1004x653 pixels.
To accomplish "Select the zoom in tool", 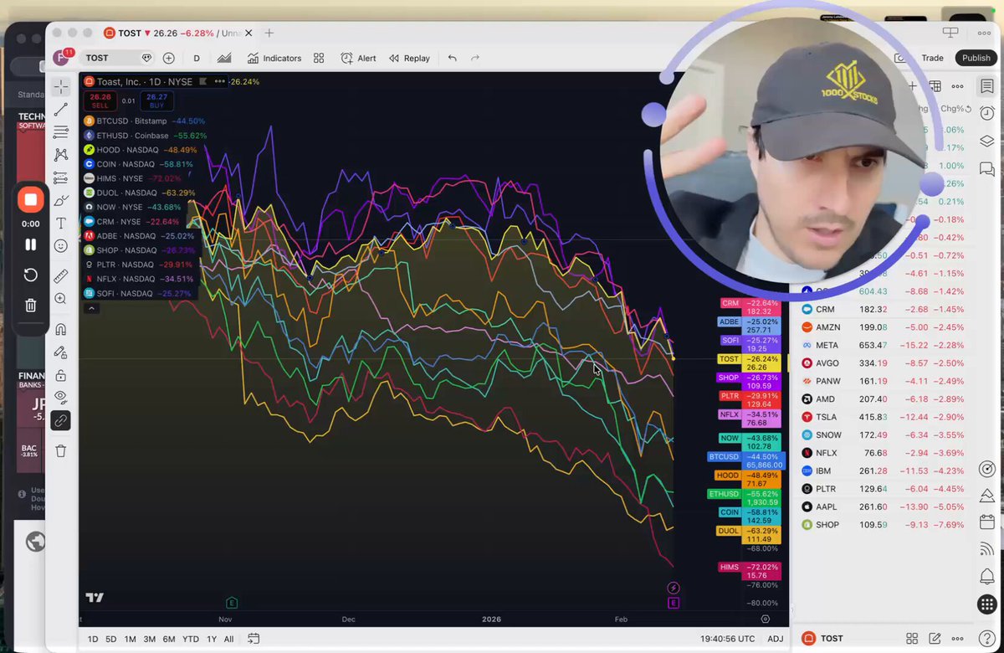I will [61, 299].
